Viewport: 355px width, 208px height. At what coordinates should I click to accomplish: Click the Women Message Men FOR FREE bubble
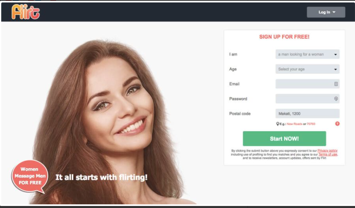[x=30, y=177]
